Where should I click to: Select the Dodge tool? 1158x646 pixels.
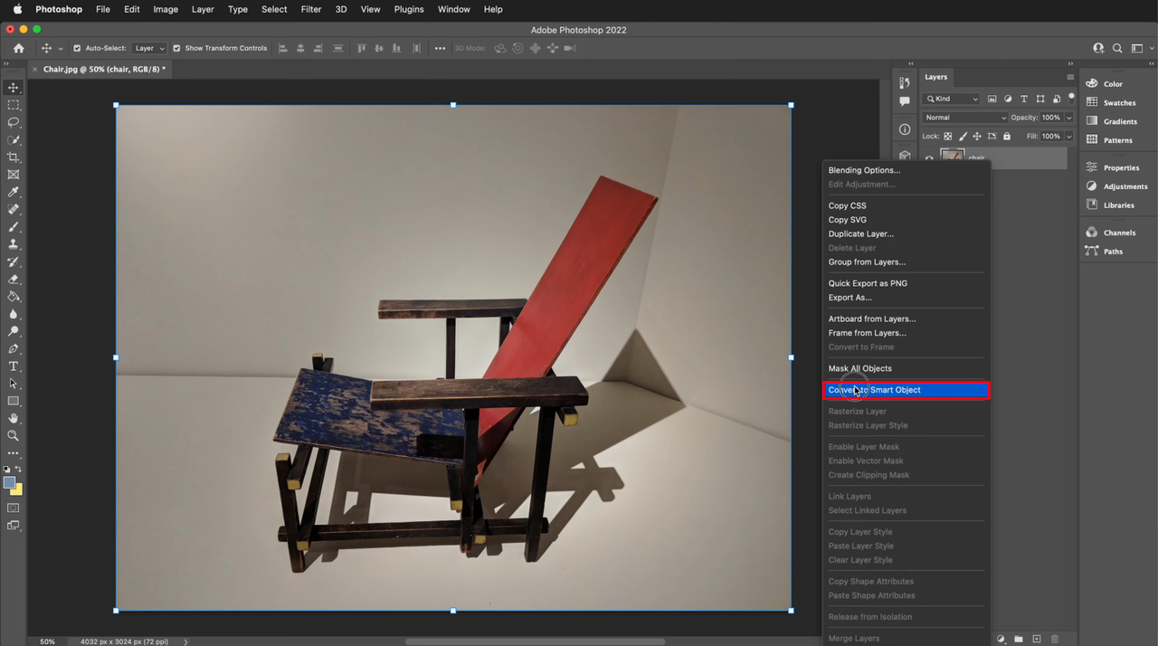14,331
